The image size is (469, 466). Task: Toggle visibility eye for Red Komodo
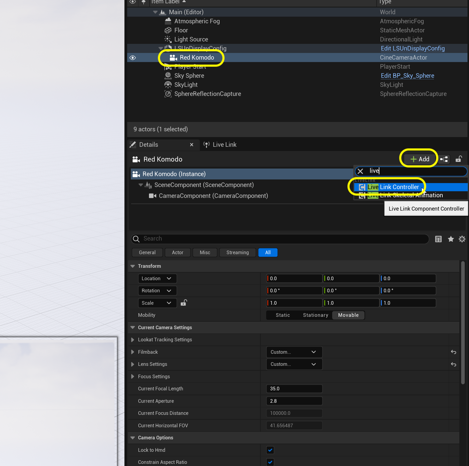pyautogui.click(x=133, y=57)
